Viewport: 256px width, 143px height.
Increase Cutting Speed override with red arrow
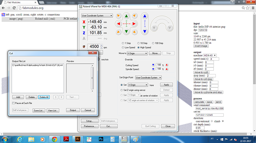pyautogui.click(x=167, y=65)
